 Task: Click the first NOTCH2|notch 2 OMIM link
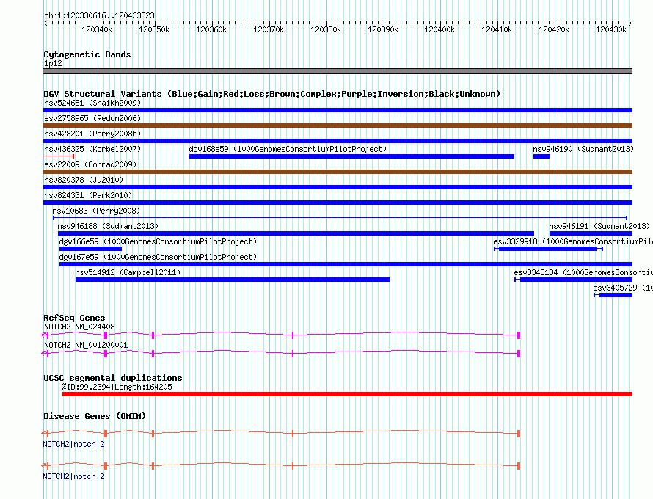(x=73, y=445)
